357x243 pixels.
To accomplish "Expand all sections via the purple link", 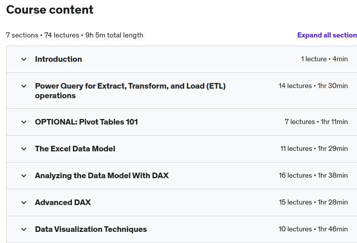I will [327, 35].
